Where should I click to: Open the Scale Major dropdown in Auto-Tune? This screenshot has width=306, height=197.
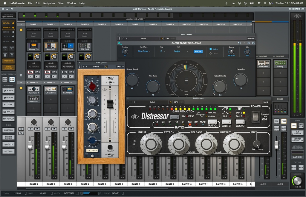click(x=181, y=51)
